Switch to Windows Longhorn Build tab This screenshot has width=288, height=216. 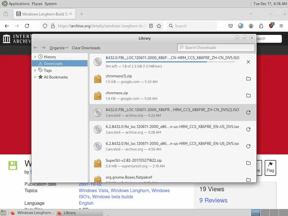[x=44, y=14]
